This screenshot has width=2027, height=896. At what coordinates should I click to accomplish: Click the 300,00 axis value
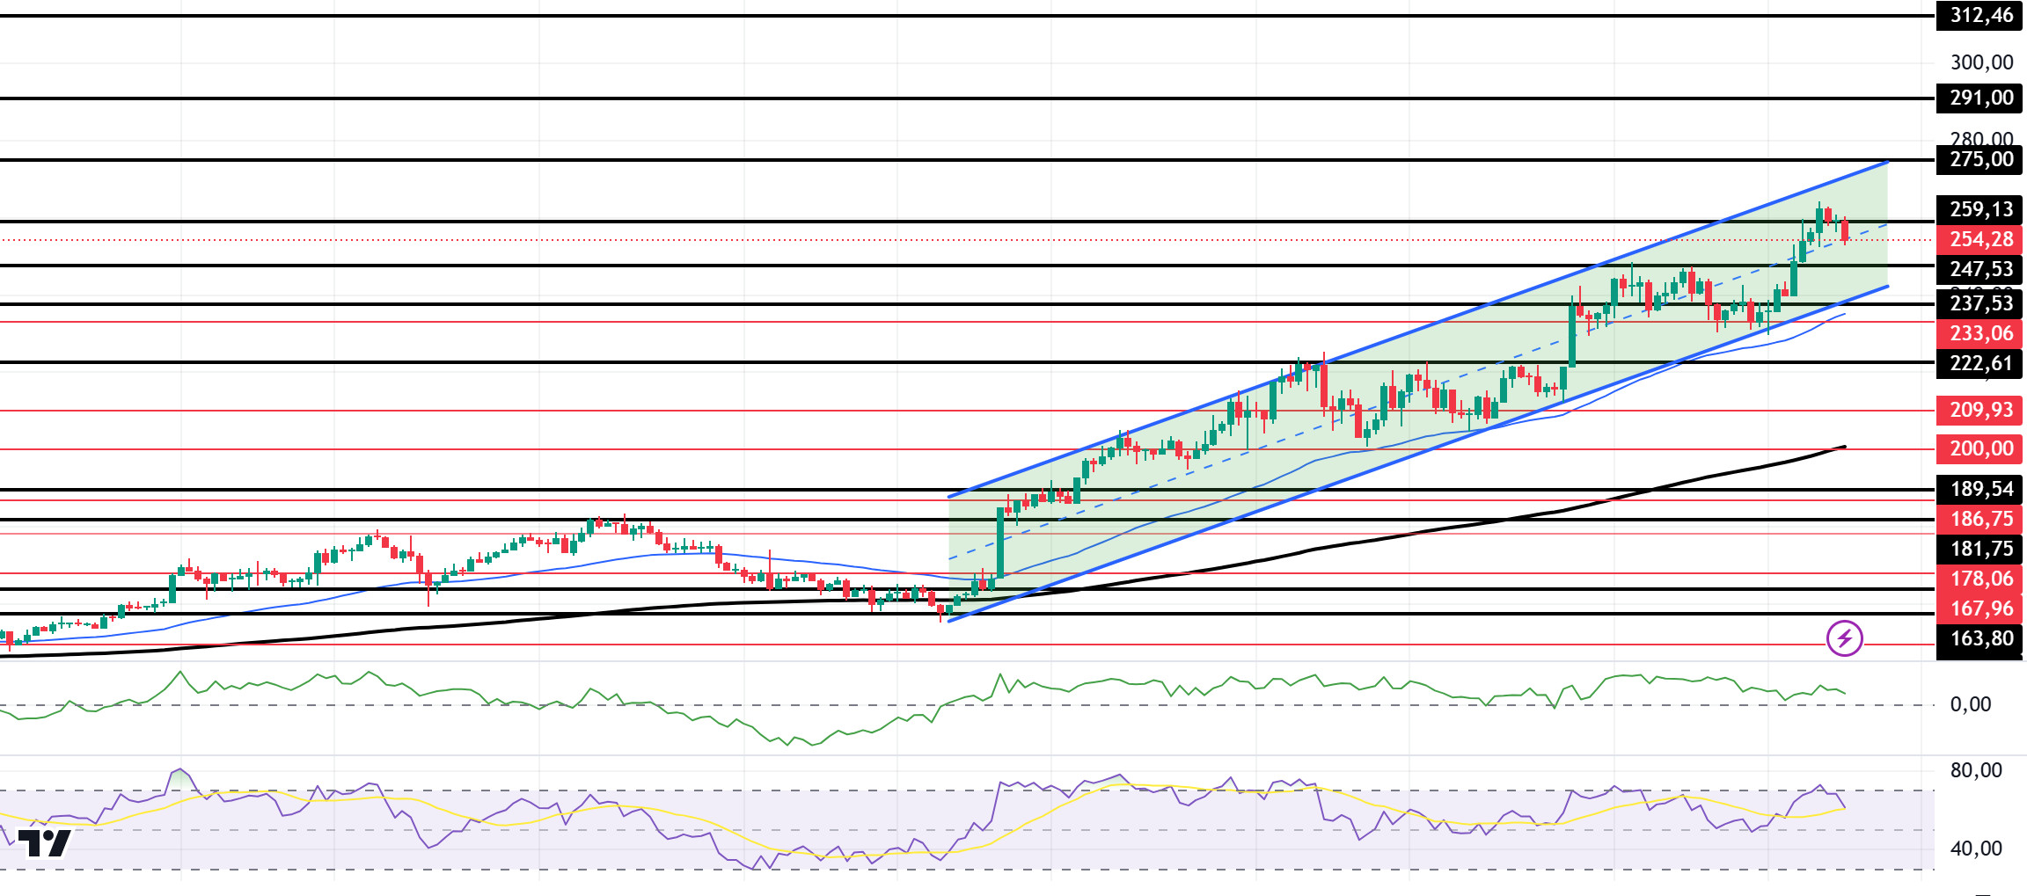point(1981,62)
